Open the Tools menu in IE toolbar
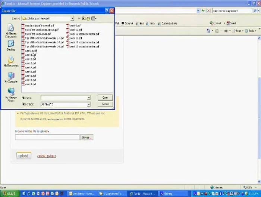Viewport: 261px width, 197px height. [x=251, y=31]
